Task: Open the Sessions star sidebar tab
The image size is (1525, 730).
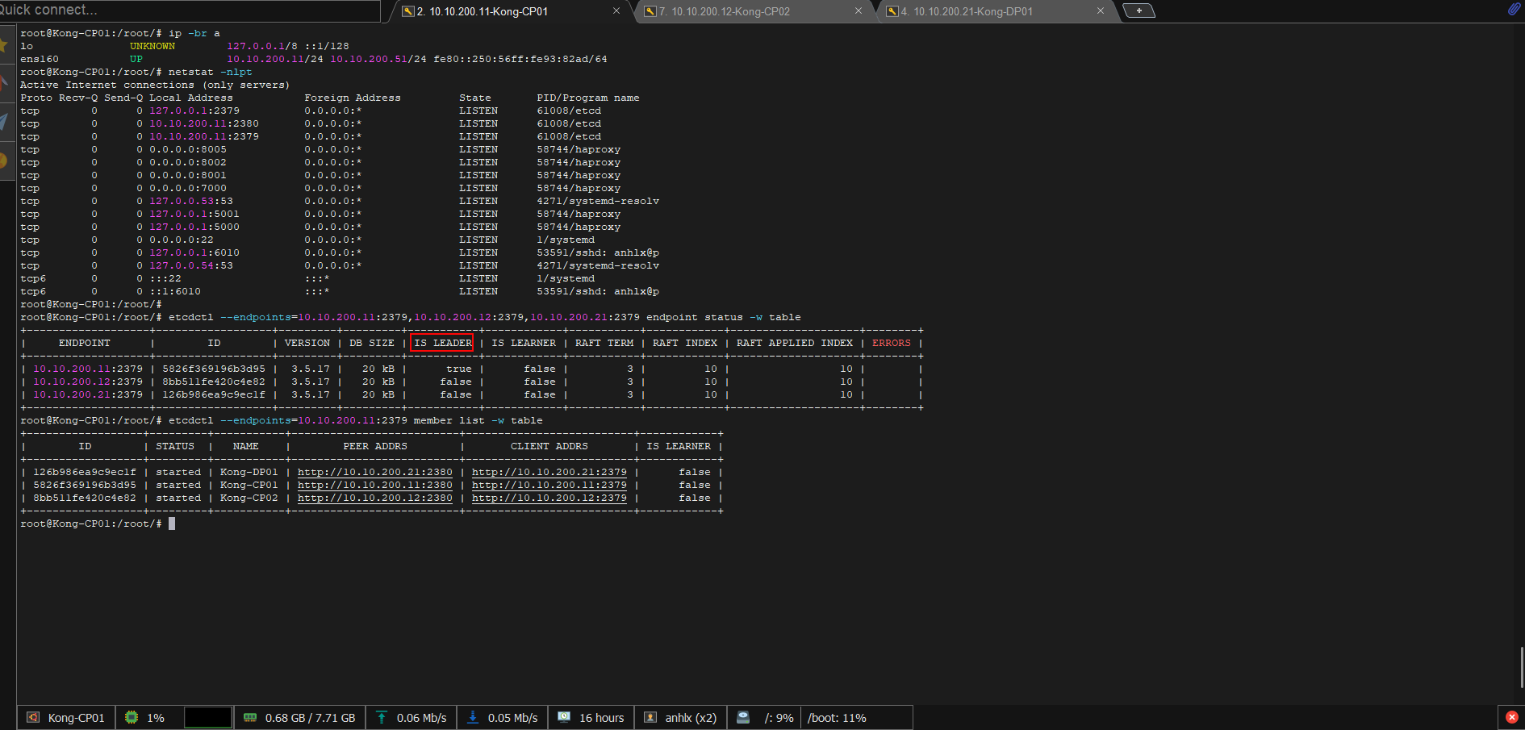Action: click(4, 44)
